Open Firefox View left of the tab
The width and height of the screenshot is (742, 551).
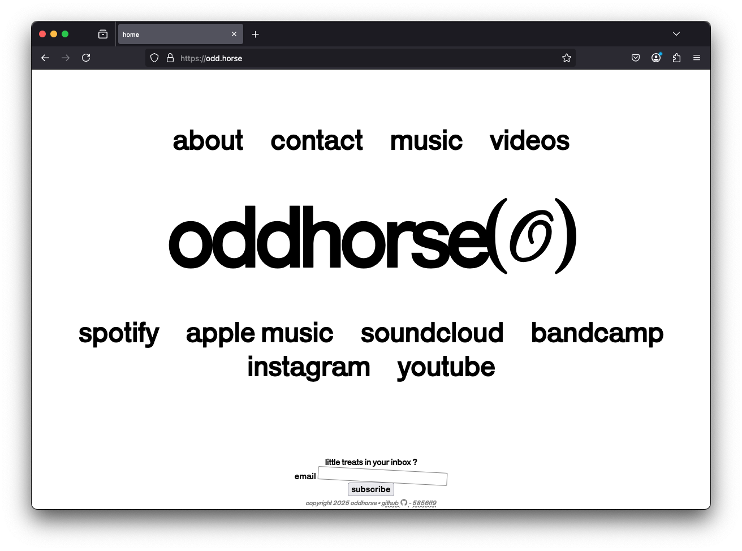point(103,34)
